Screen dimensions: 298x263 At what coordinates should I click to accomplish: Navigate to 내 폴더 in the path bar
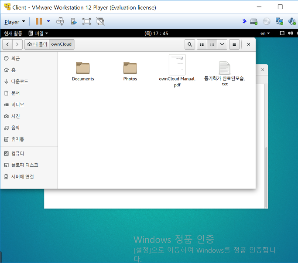click(x=37, y=44)
